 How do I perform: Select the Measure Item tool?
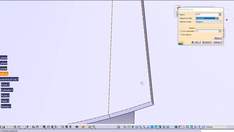(x=67, y=127)
